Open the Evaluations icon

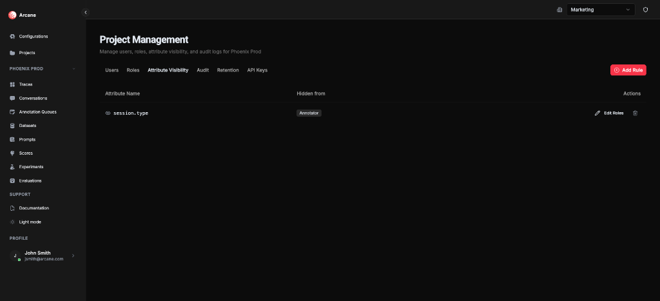point(13,180)
